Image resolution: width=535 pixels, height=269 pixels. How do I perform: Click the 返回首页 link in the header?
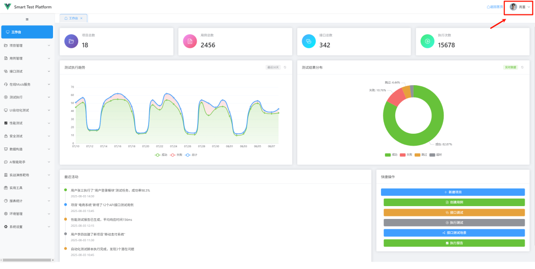pyautogui.click(x=494, y=7)
